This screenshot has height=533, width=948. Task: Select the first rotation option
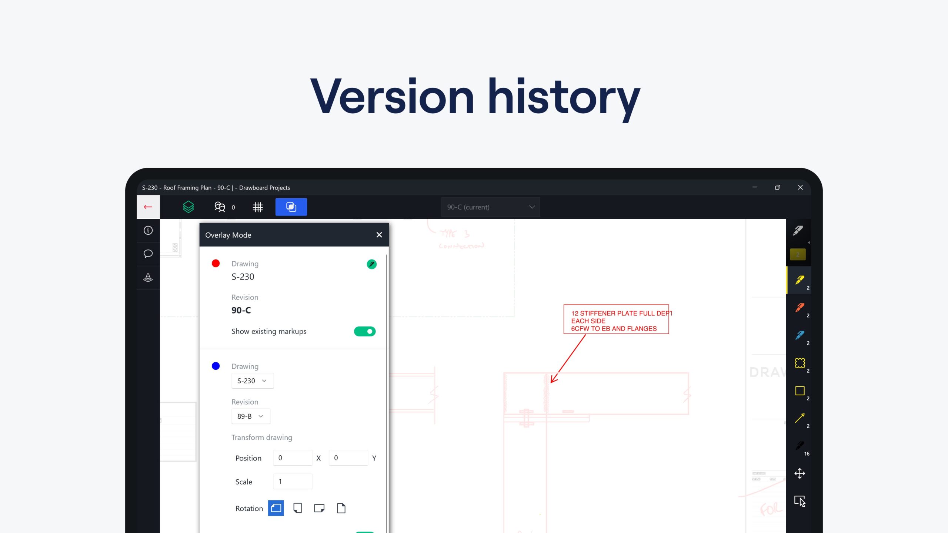pos(276,508)
